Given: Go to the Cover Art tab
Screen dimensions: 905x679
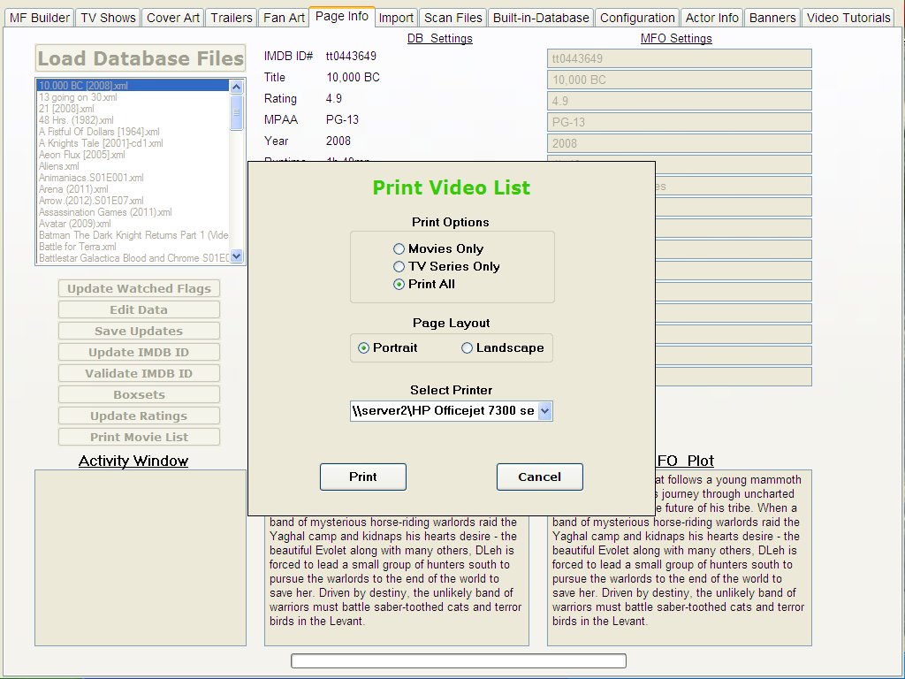Looking at the screenshot, I should click(173, 18).
